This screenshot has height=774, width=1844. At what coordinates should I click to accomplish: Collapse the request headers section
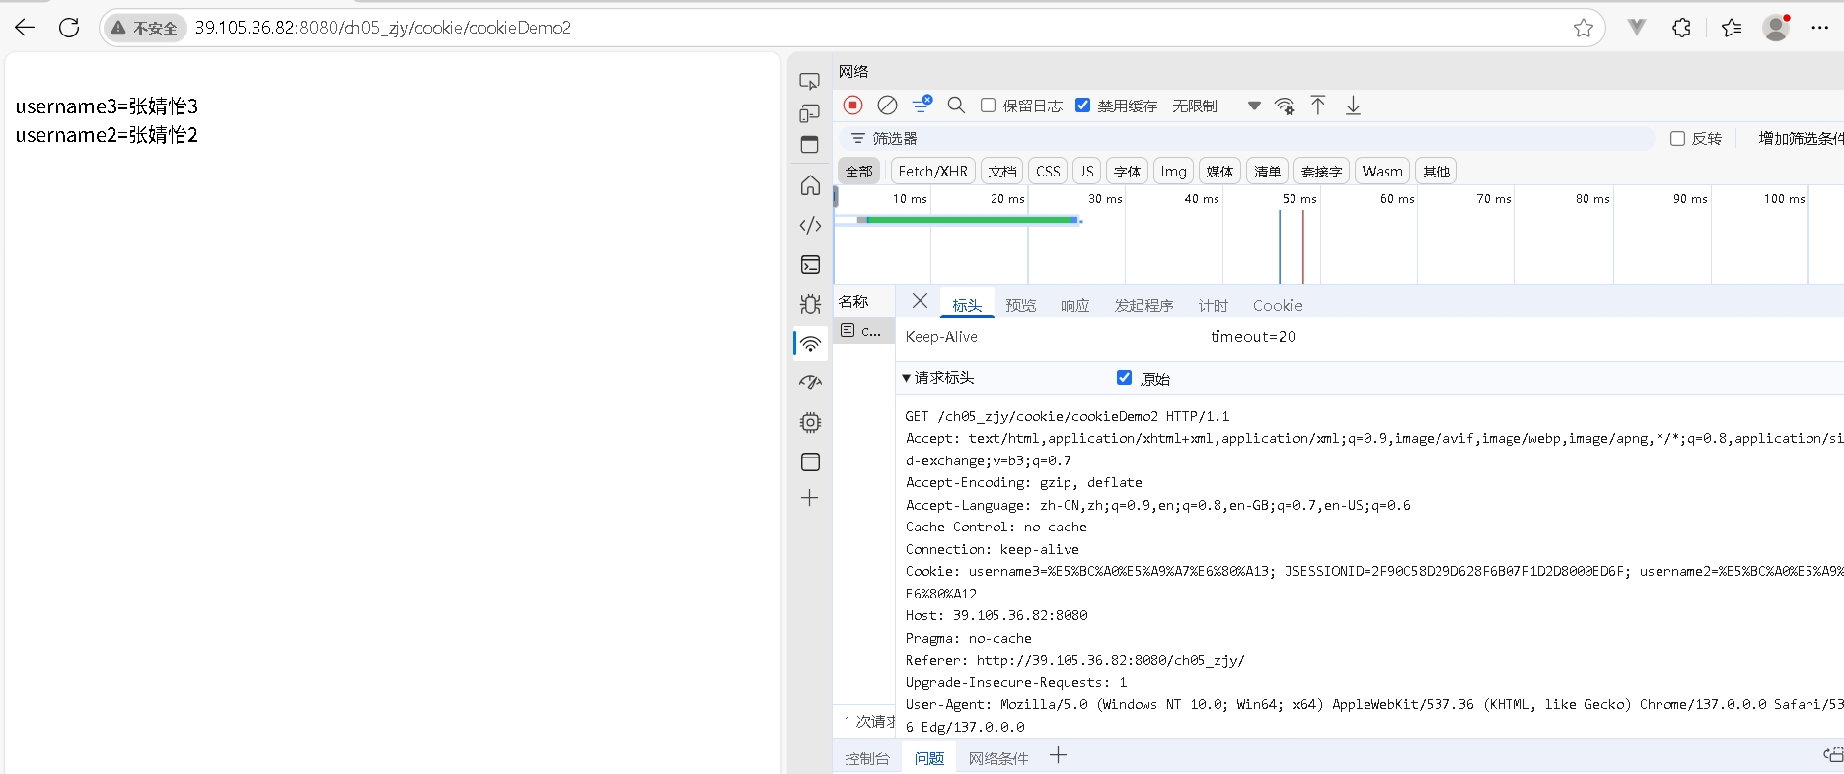907,378
